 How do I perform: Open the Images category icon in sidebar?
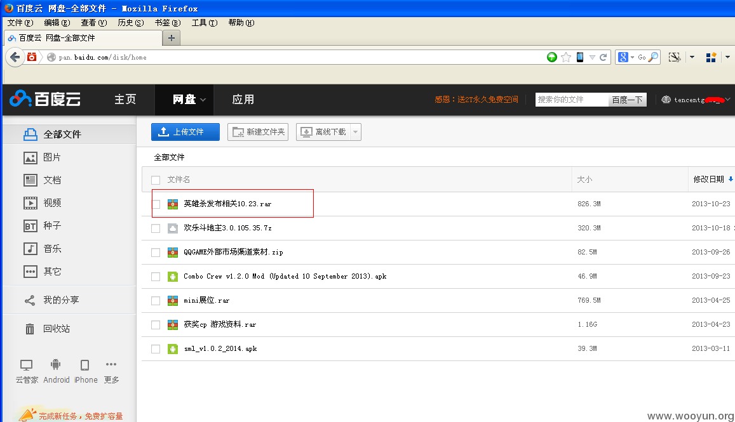click(30, 158)
